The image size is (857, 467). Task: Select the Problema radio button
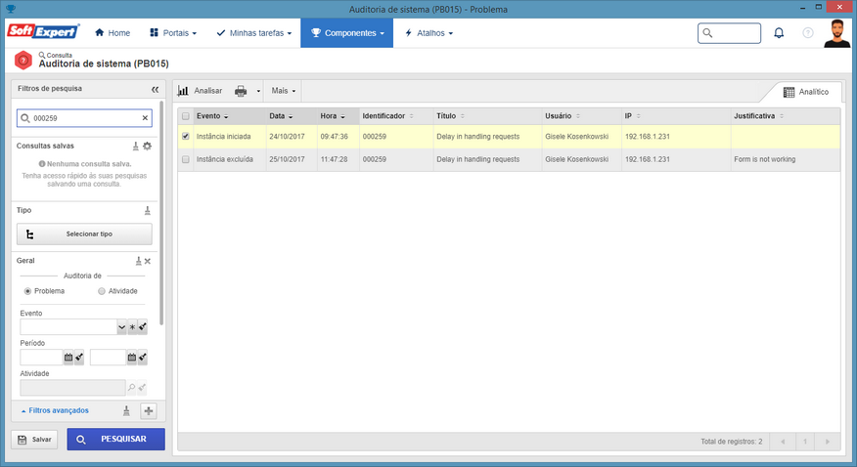[x=27, y=291]
